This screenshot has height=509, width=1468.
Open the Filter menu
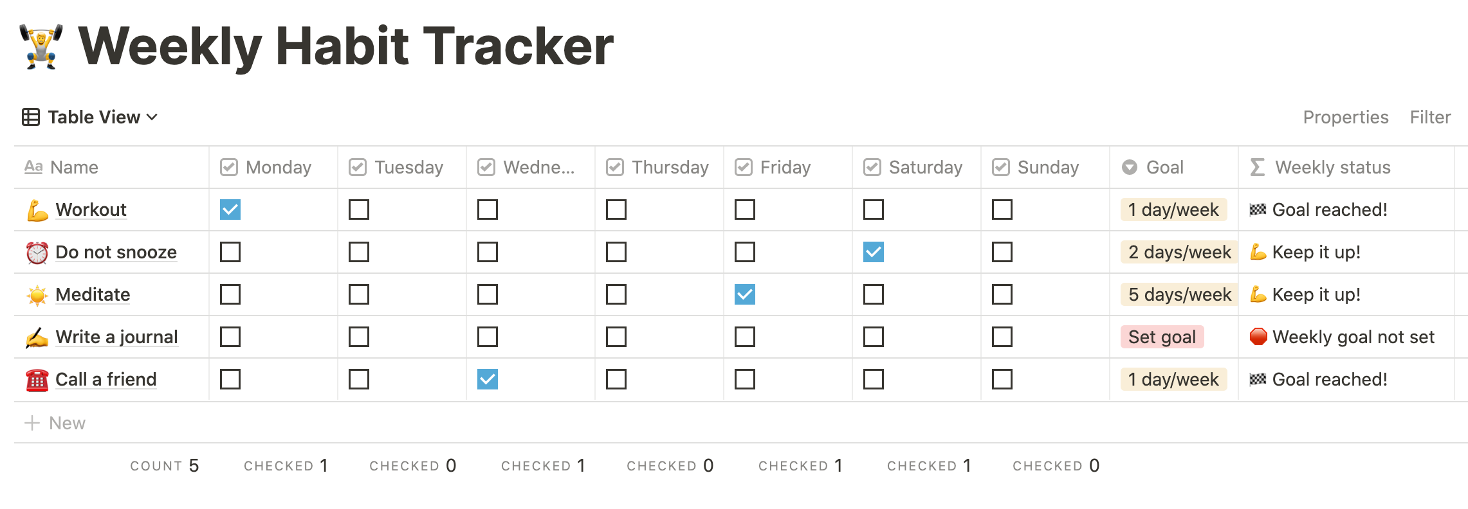(1430, 117)
